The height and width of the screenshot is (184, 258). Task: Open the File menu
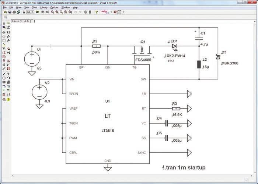click(x=5, y=7)
